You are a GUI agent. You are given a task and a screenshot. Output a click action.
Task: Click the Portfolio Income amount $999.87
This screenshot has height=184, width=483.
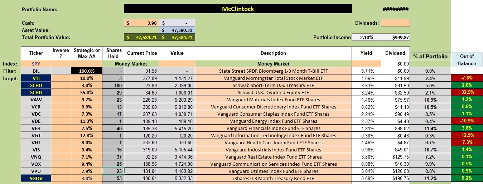(x=395, y=37)
